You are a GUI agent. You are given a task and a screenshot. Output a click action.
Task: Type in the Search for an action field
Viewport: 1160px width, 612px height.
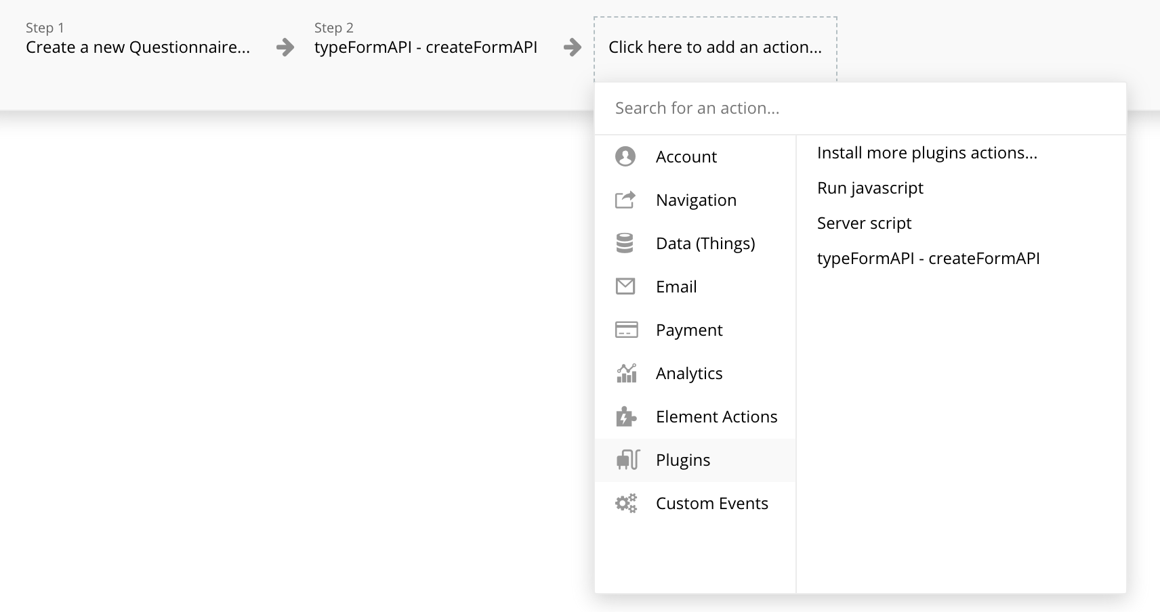[859, 108]
